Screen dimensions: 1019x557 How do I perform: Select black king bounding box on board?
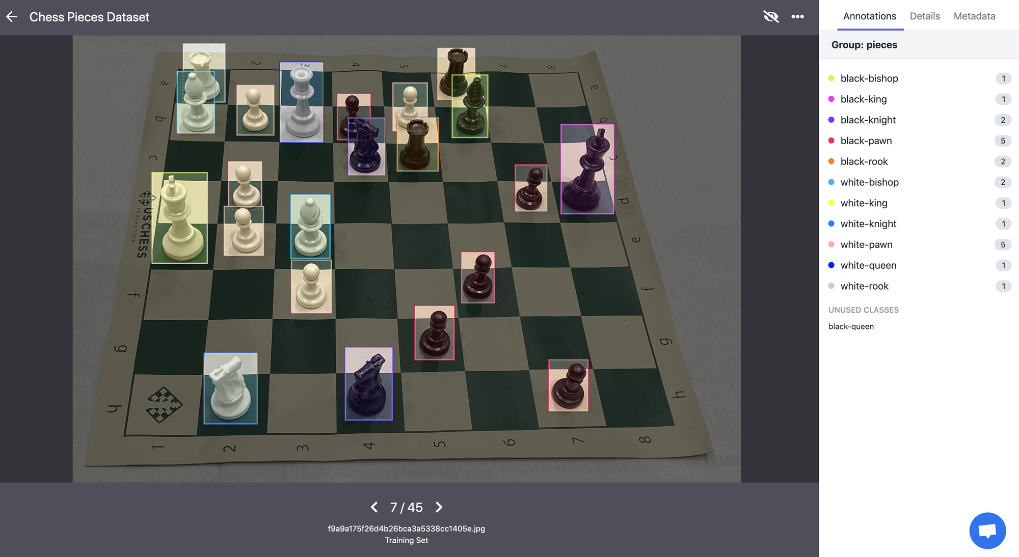click(x=587, y=169)
